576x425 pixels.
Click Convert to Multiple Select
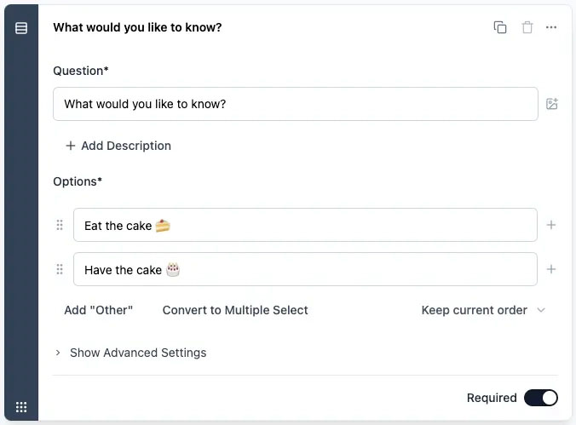235,310
